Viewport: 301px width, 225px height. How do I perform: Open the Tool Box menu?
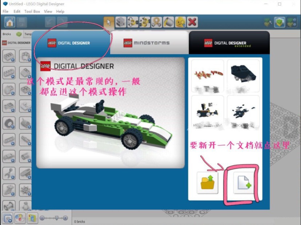(32, 11)
